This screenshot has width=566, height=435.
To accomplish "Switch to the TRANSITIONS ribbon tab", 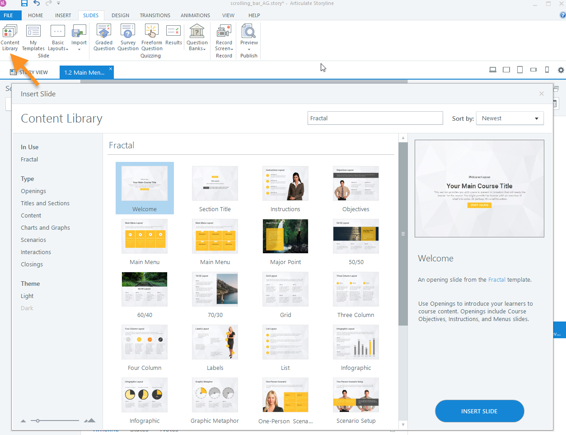I will 154,15.
